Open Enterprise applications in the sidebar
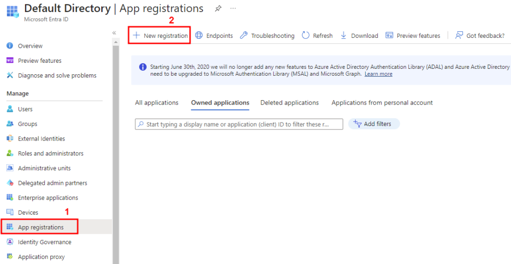The image size is (511, 264). pyautogui.click(x=48, y=198)
